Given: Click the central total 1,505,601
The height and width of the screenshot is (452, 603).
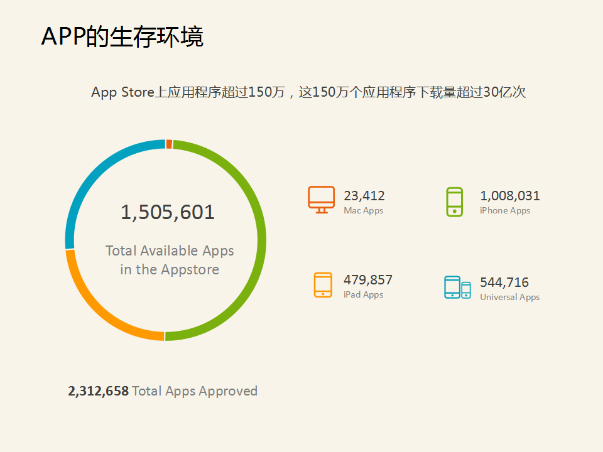Looking at the screenshot, I should point(168,212).
